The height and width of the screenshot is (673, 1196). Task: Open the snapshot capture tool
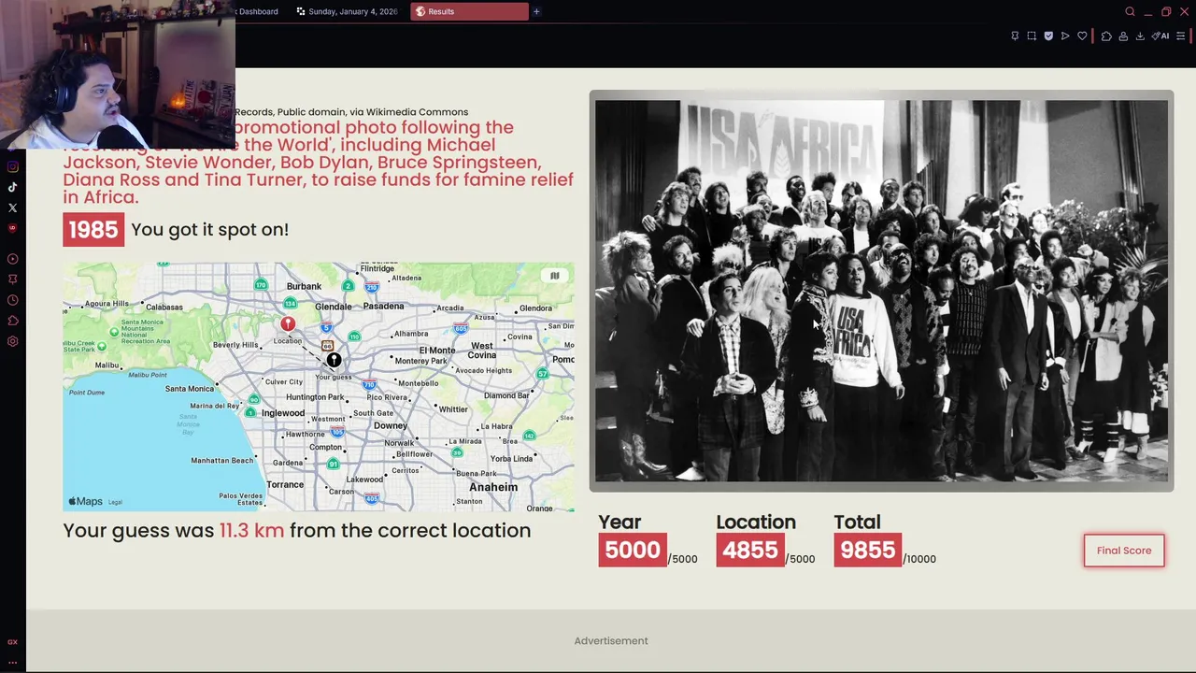coord(1032,36)
